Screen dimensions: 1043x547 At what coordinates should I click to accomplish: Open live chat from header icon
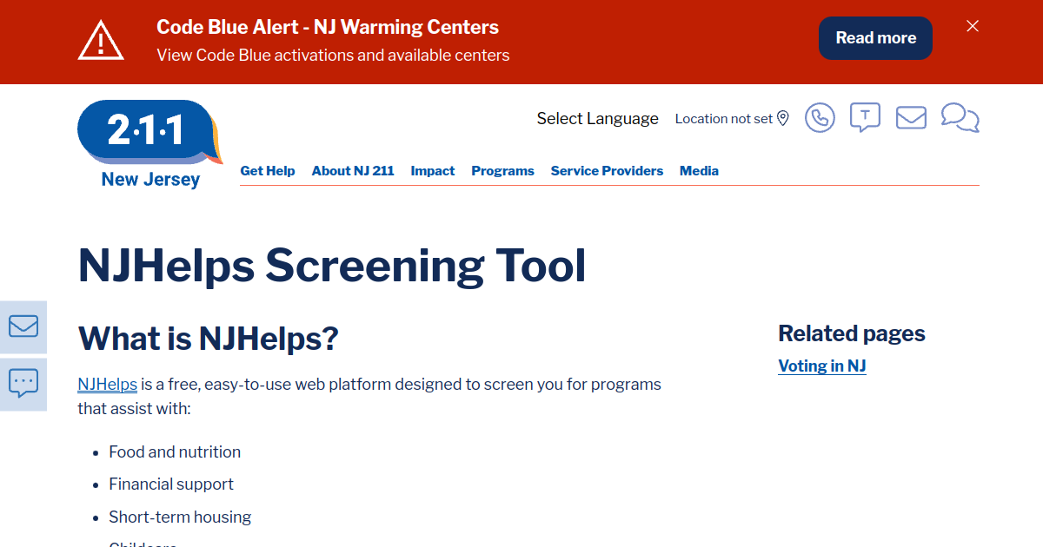click(960, 117)
